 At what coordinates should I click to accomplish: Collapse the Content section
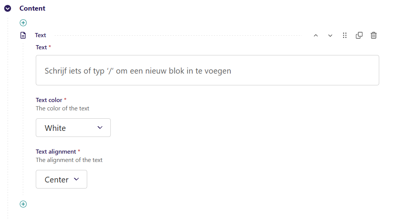[8, 8]
